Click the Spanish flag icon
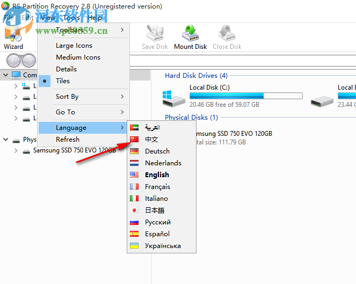Screen dimensions: 356x284 tap(134, 234)
